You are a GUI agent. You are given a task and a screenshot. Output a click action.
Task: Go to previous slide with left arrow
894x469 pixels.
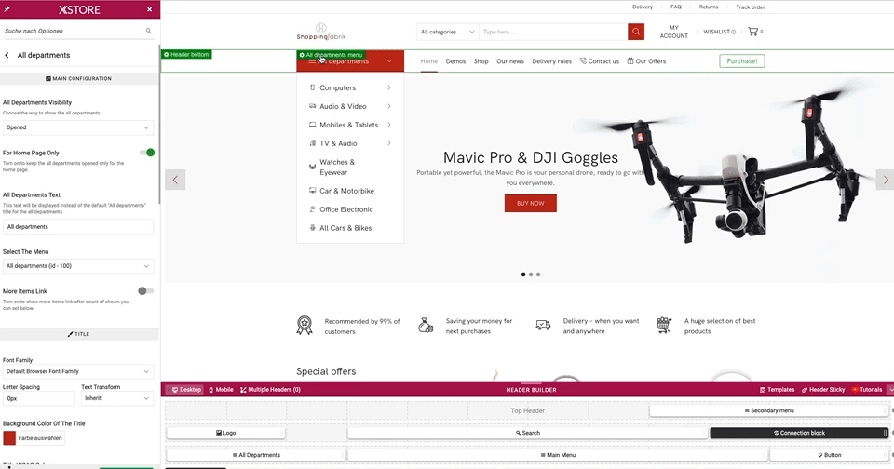click(175, 180)
